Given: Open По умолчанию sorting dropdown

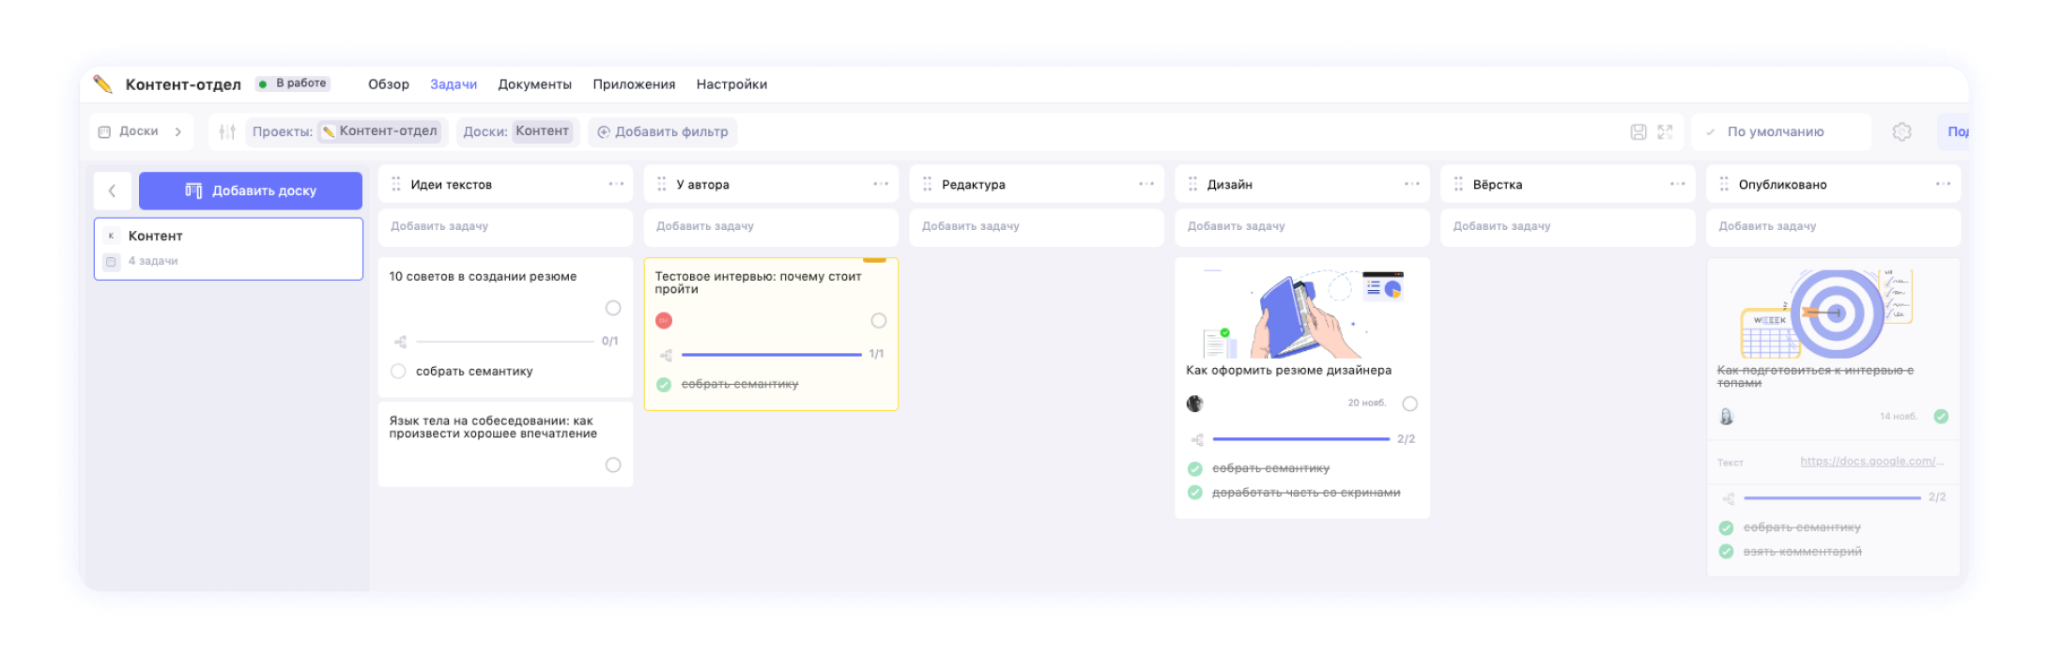Looking at the screenshot, I should pos(1780,132).
